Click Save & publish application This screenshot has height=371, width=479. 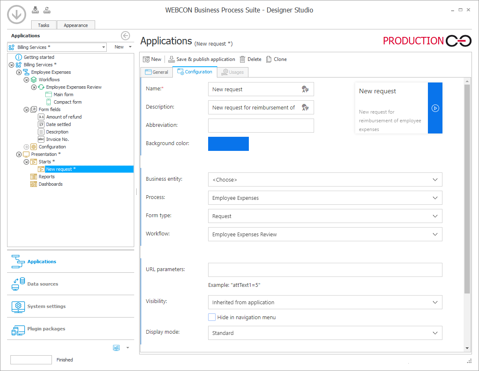coord(202,59)
